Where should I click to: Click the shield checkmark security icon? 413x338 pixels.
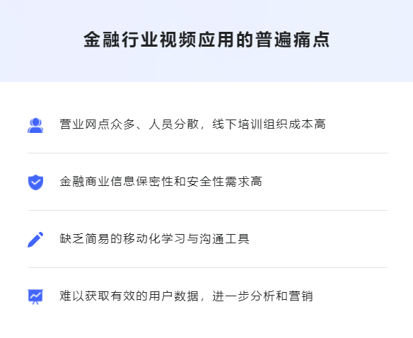pos(35,182)
